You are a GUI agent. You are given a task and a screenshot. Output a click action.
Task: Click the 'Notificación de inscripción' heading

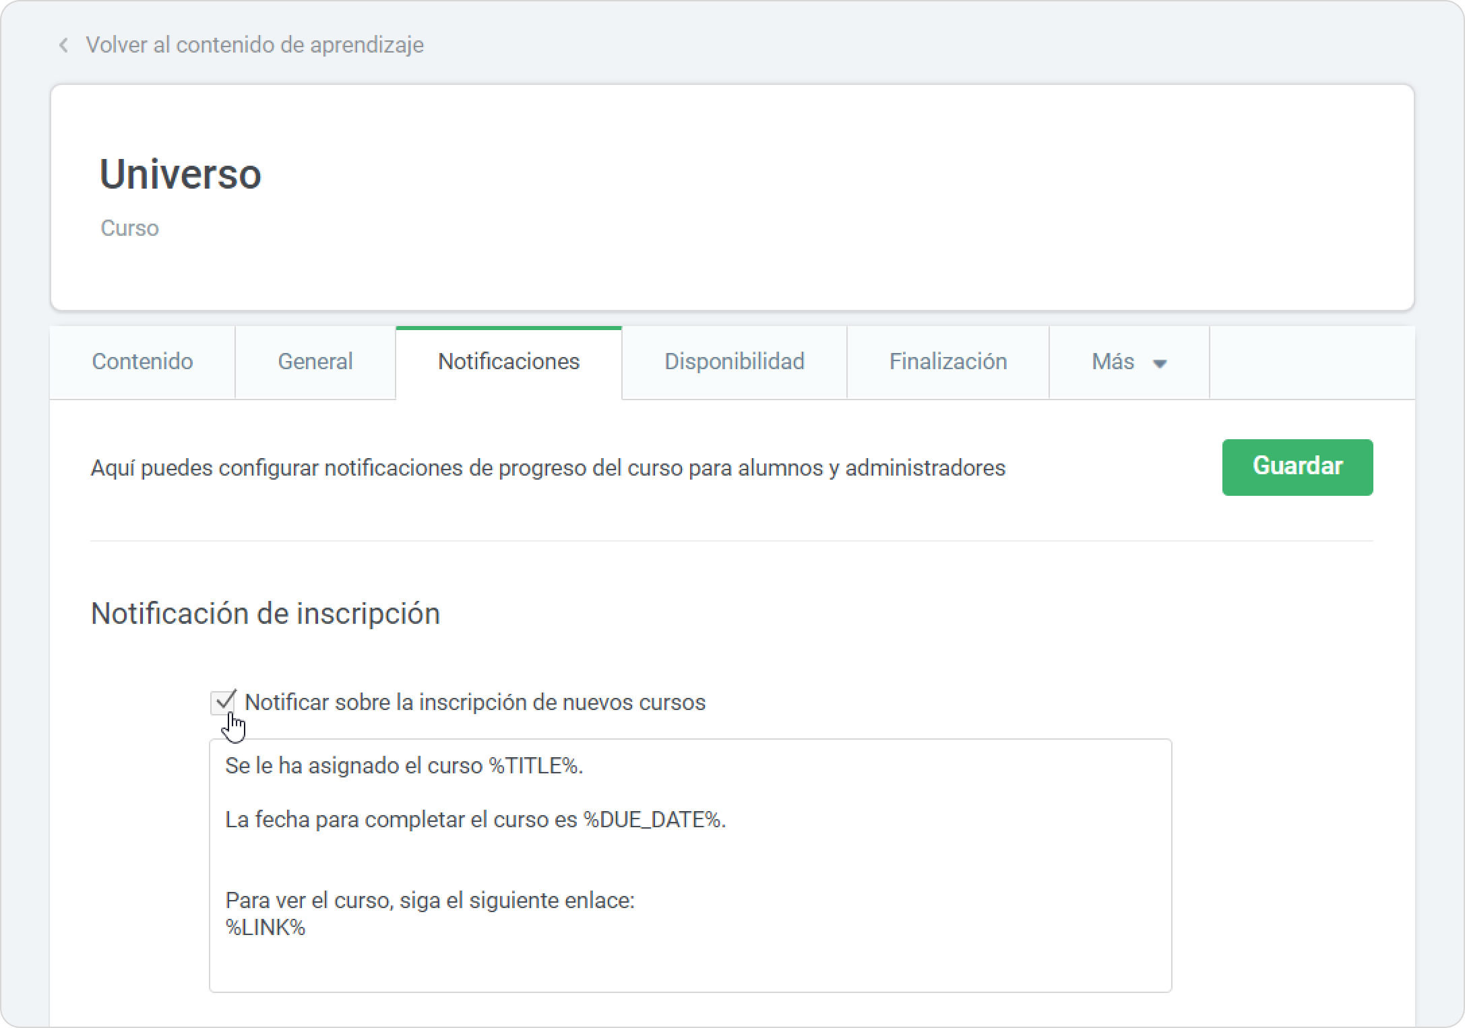point(265,614)
